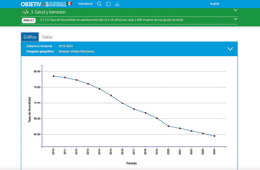Viewport: 260px width, 170px height.
Task: Expand the Salud y bienestar section
Action: [x=235, y=10]
